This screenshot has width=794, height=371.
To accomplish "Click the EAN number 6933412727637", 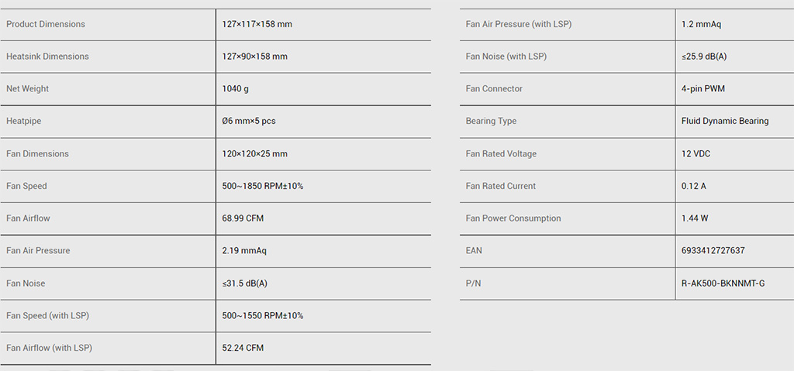I will point(713,251).
